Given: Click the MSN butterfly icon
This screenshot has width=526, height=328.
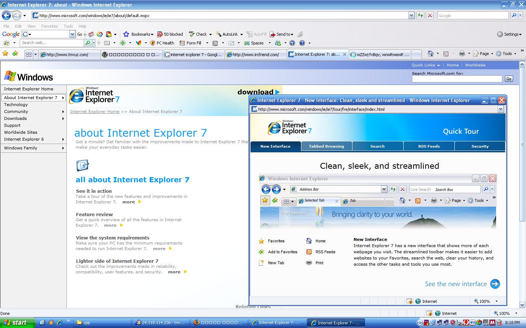Looking at the screenshot, I should [138, 43].
